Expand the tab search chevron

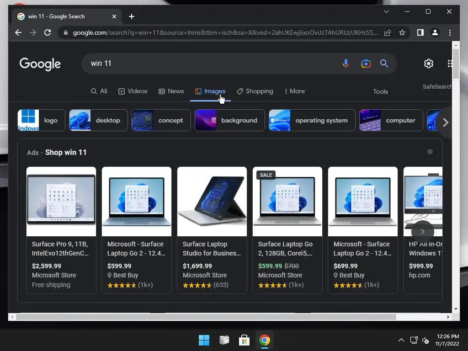386,11
